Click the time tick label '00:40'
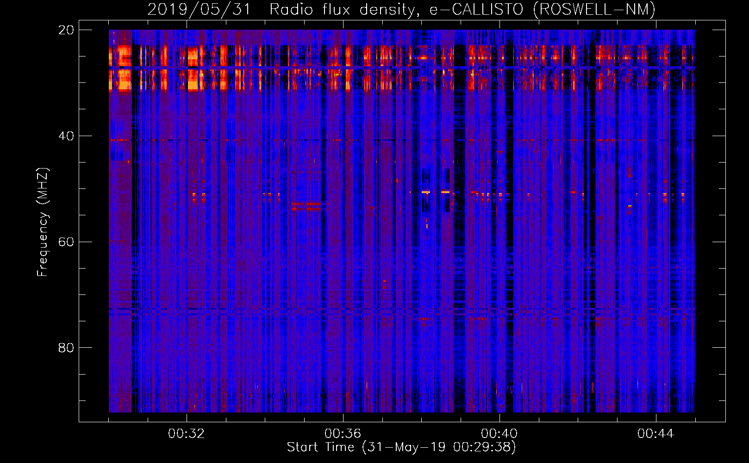The image size is (749, 463). 499,434
